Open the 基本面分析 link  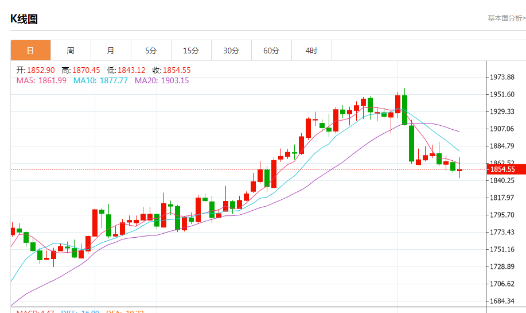(x=506, y=18)
